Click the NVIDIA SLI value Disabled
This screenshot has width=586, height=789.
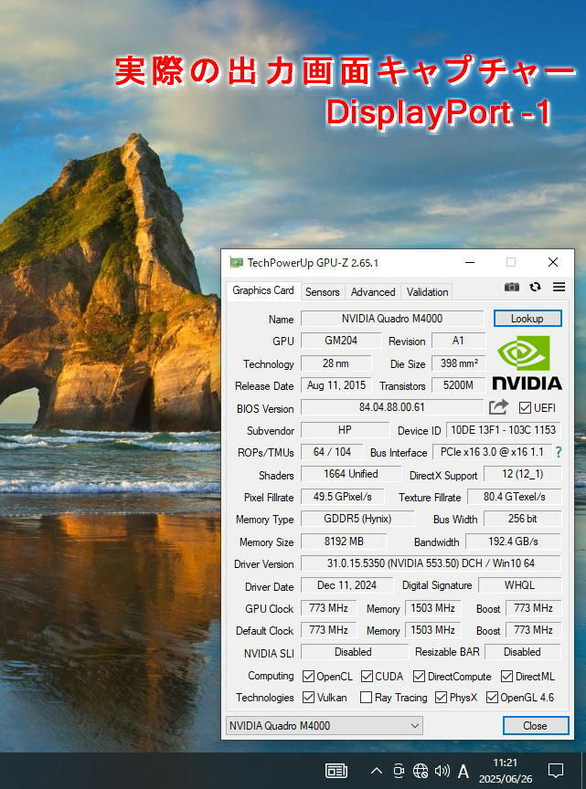(354, 652)
